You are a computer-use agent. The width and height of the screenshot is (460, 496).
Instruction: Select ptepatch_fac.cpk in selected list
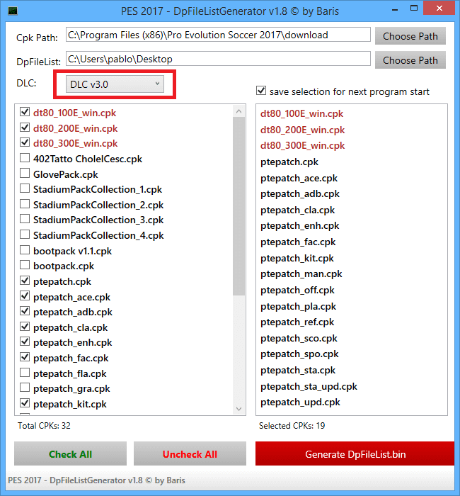(x=298, y=242)
